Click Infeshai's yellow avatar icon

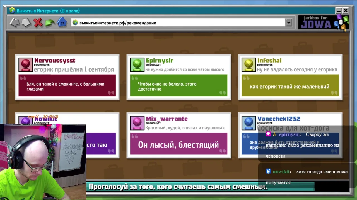(249, 65)
